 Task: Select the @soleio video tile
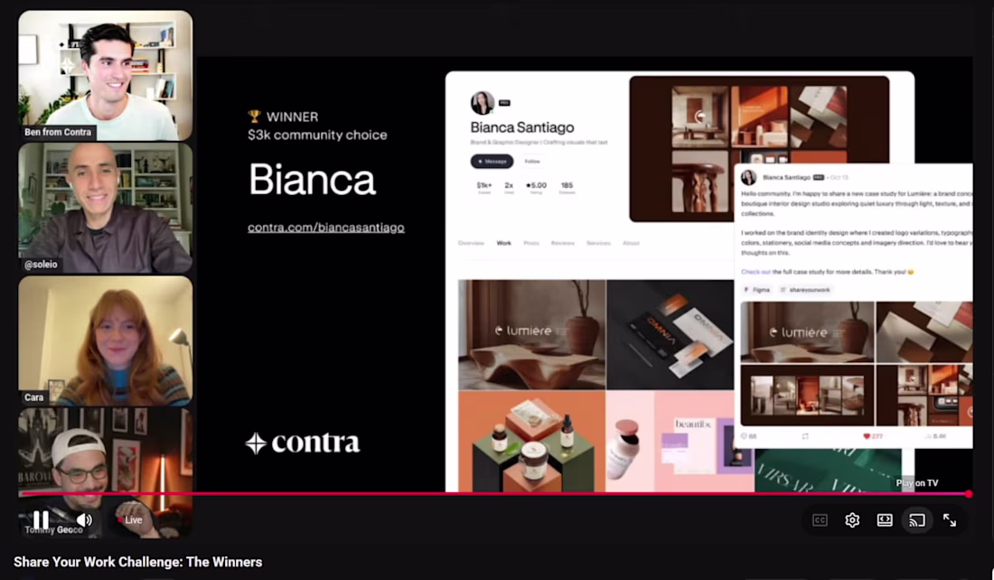tap(105, 208)
